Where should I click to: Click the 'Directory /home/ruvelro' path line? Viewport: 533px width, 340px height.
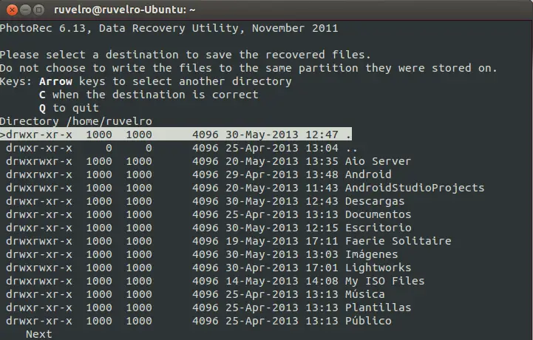click(x=76, y=121)
